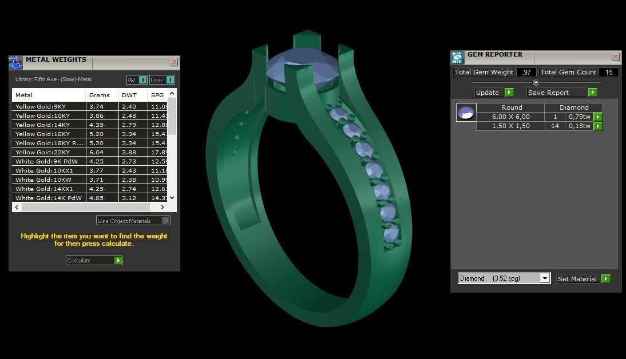Viewport: 626px width, 359px height.
Task: Click the green arrow next to Set Material
Action: tap(606, 279)
